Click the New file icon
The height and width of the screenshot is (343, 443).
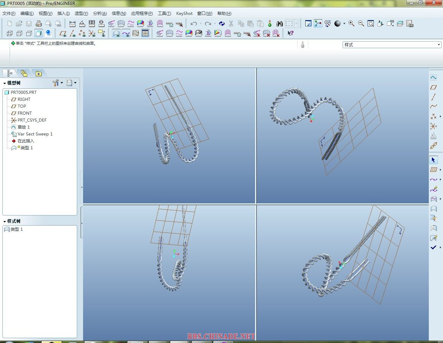tap(9, 24)
